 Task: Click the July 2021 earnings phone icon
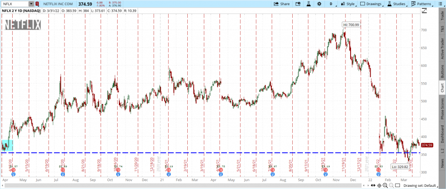pyautogui.click(x=273, y=170)
